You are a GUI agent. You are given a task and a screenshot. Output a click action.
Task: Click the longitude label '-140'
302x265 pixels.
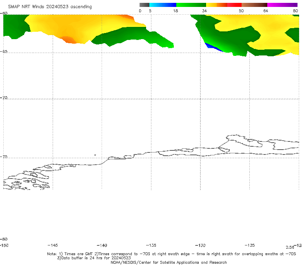point(102,245)
